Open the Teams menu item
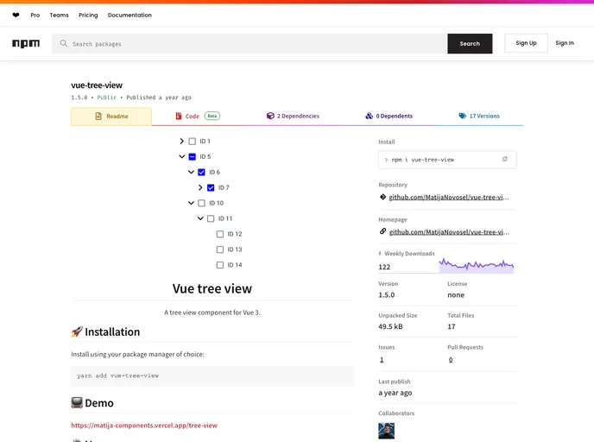594x442 pixels. pyautogui.click(x=59, y=16)
